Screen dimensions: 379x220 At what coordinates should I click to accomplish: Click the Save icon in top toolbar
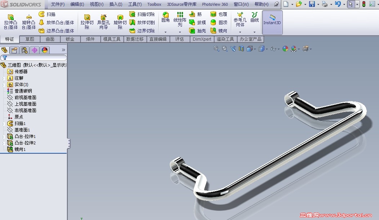coord(312,4)
